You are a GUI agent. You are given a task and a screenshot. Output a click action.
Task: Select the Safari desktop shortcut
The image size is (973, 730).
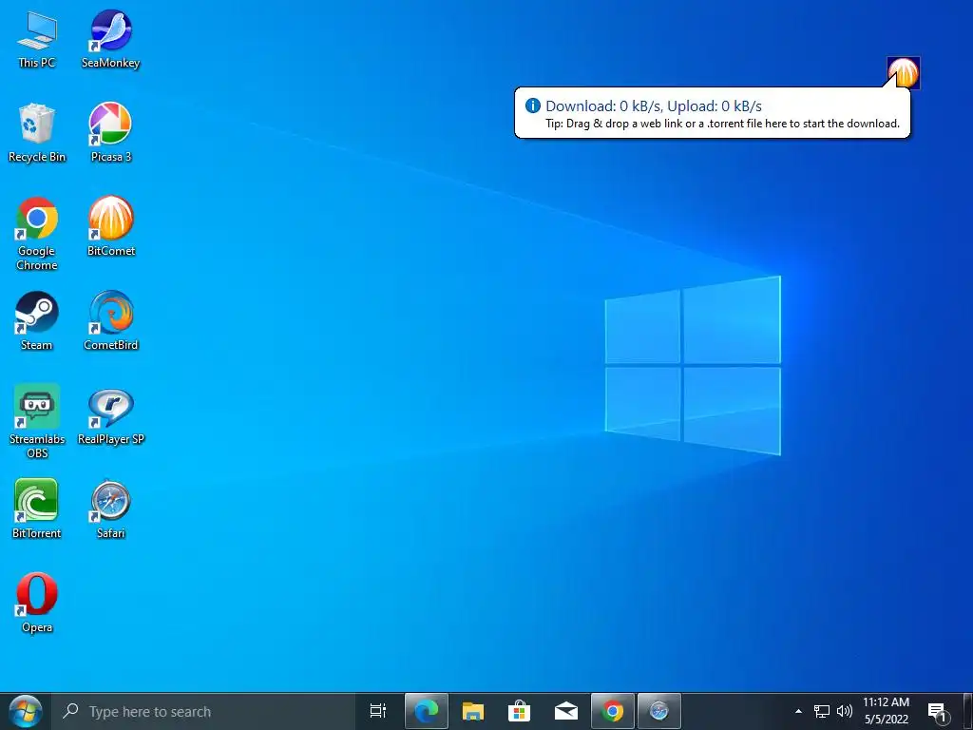point(110,509)
